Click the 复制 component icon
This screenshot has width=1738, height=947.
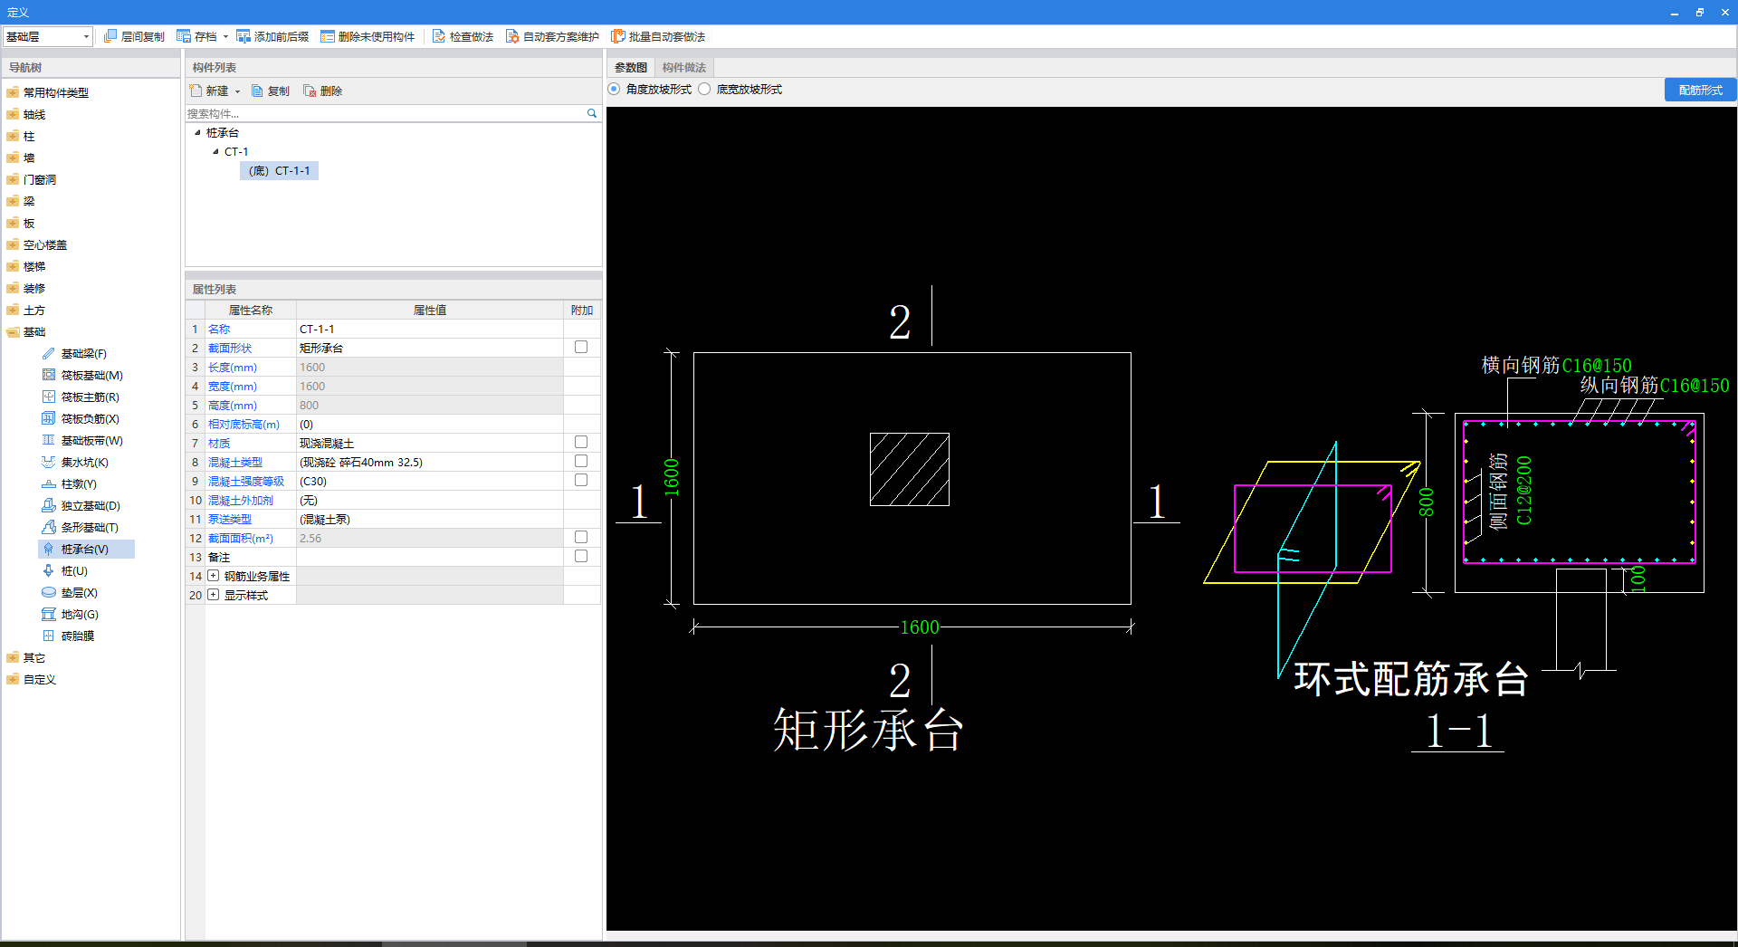(257, 91)
